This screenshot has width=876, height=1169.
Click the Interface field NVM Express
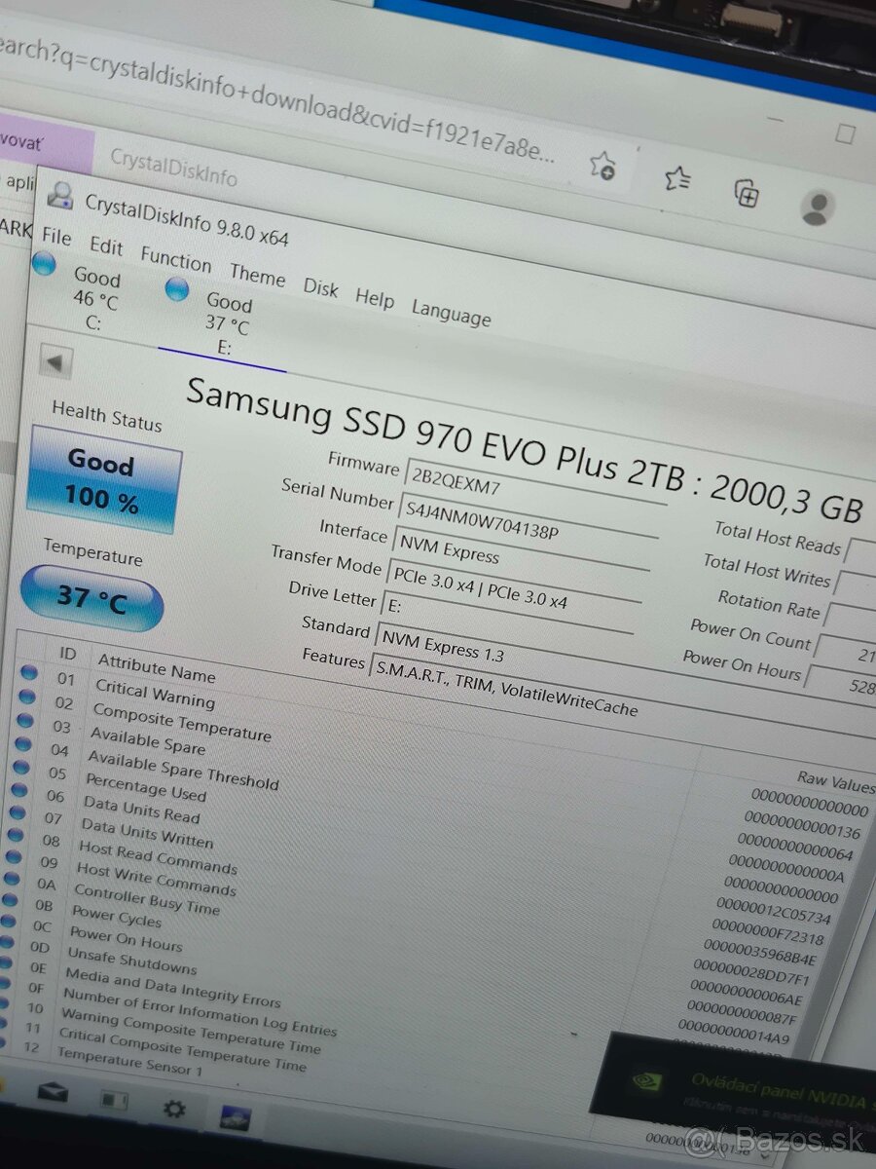point(521,552)
